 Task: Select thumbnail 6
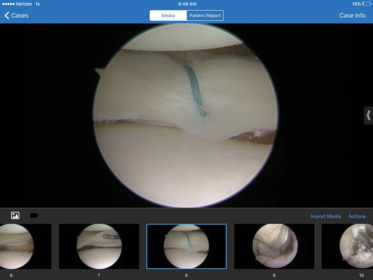pos(26,246)
